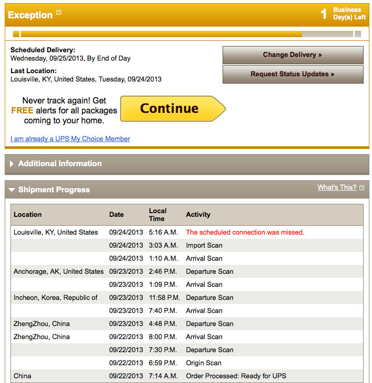Select the Date column header
Image resolution: width=372 pixels, height=383 pixels.
pos(117,214)
